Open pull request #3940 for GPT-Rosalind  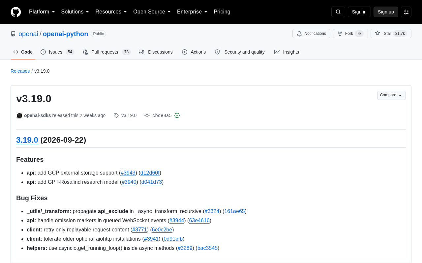(x=129, y=182)
